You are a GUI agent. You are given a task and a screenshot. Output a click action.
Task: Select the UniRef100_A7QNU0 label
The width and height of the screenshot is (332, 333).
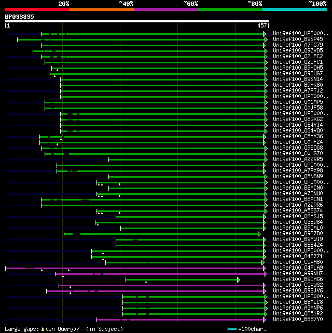pyautogui.click(x=298, y=194)
